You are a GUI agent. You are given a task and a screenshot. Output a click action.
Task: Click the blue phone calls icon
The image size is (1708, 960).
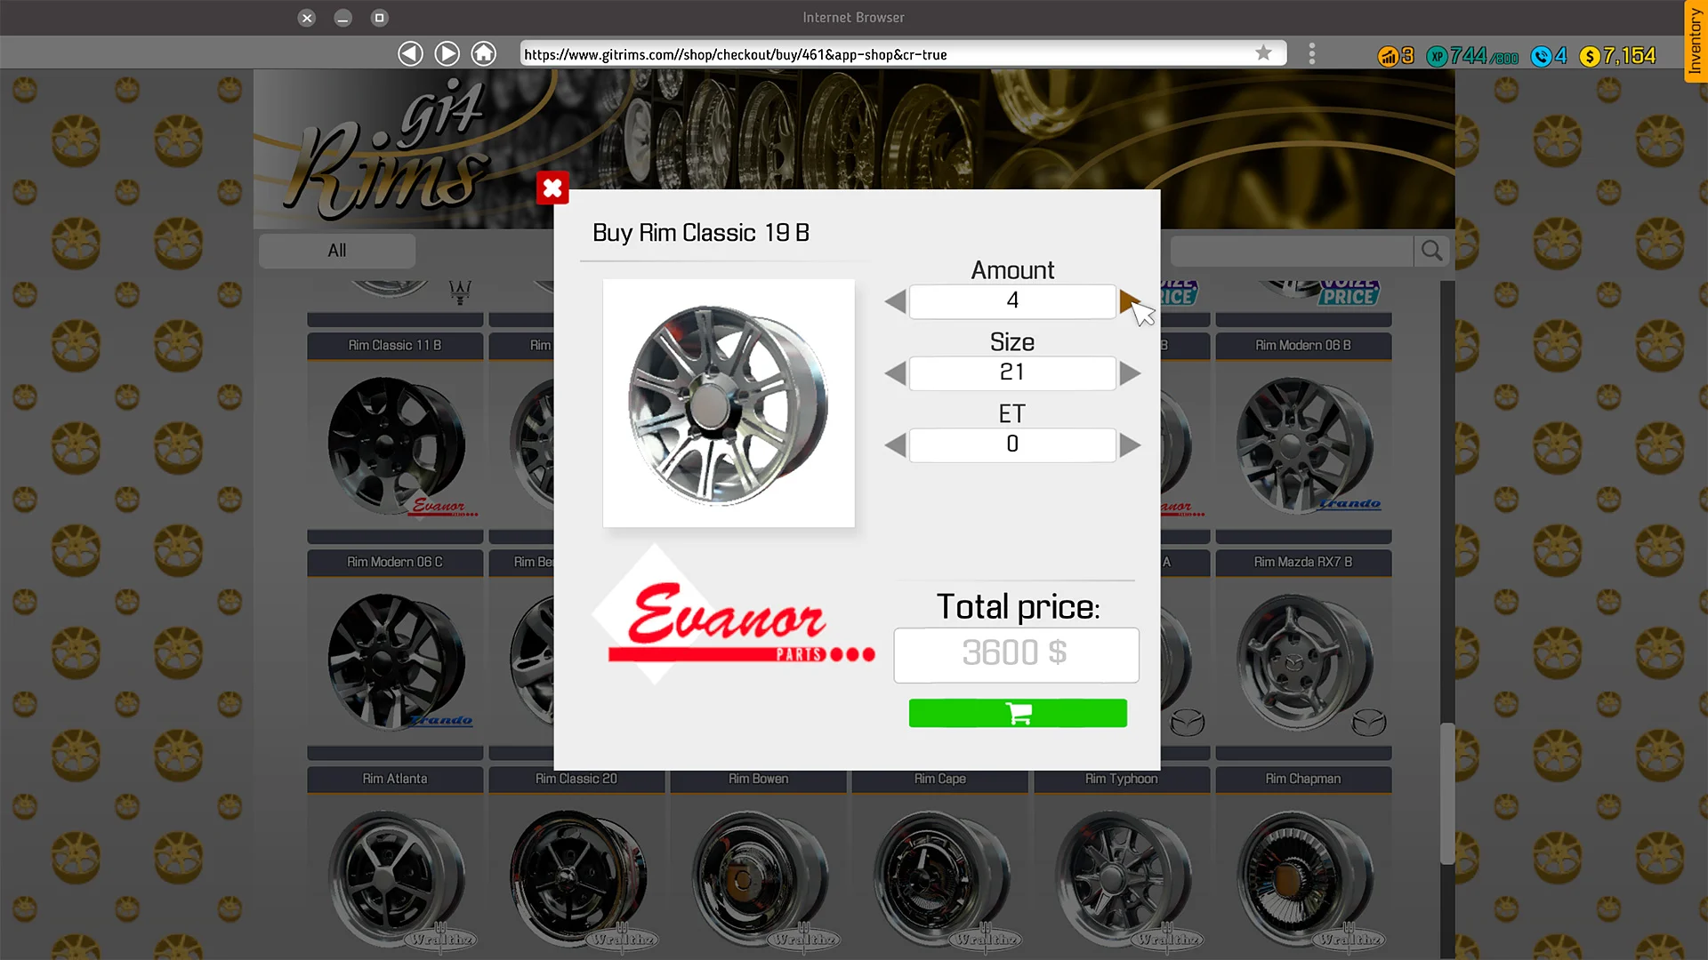[x=1542, y=56]
